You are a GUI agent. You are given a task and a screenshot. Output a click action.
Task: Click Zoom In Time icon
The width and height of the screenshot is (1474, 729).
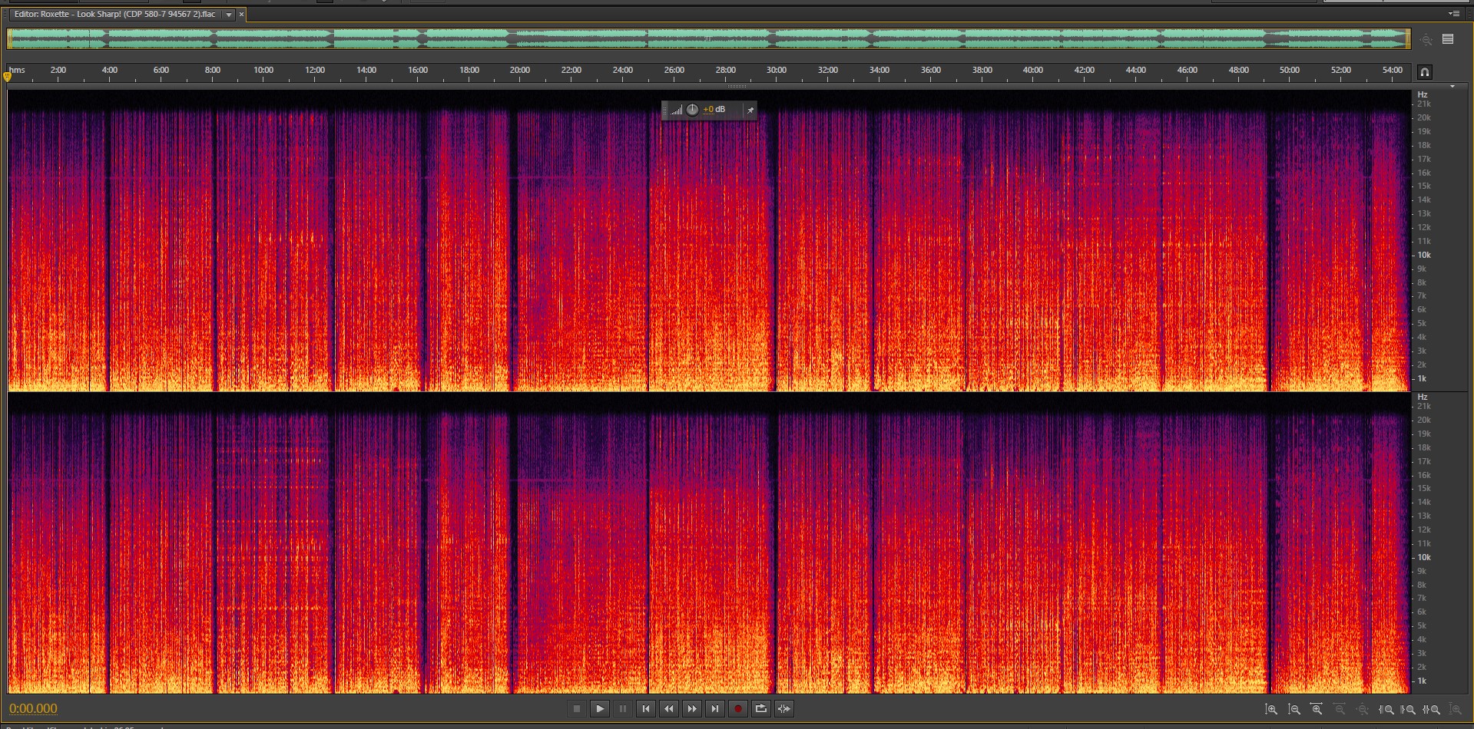point(1317,710)
